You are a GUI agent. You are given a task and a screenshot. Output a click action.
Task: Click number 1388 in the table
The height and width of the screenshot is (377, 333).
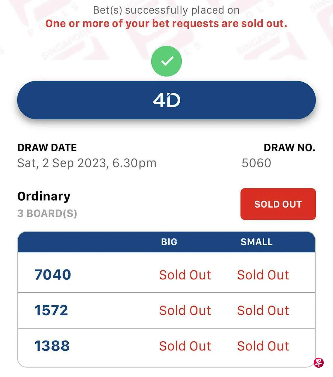(x=52, y=346)
